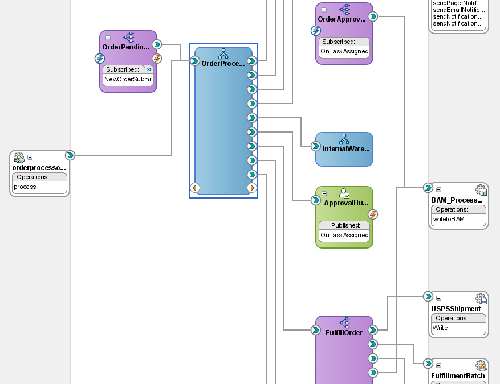Select sendEmailNotific... operation in notification list
The height and width of the screenshot is (384, 500).
[459, 10]
